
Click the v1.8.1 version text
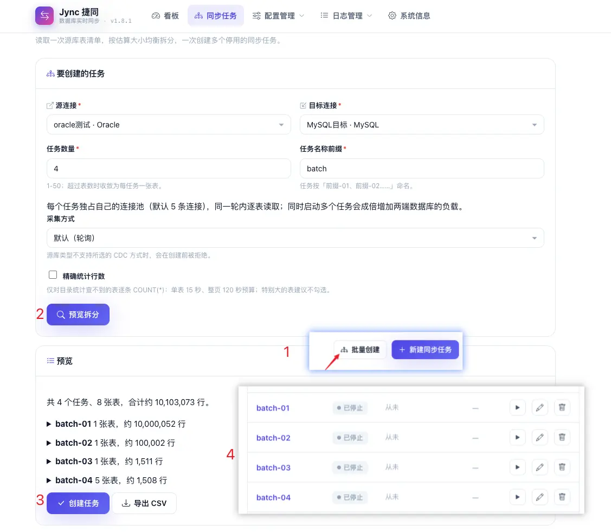tap(121, 21)
